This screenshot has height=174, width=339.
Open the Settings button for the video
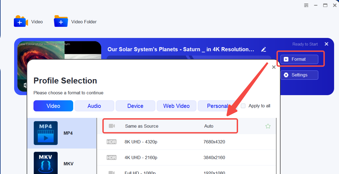coord(299,75)
